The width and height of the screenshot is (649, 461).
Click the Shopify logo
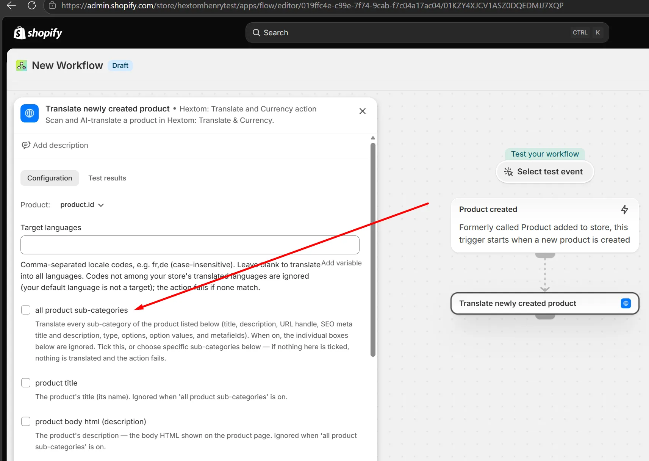(38, 33)
